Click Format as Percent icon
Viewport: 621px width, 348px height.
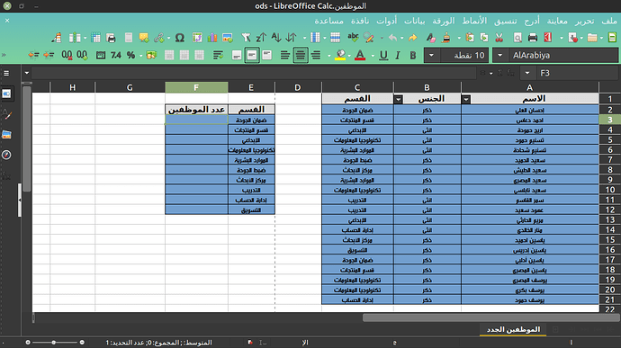pos(131,55)
